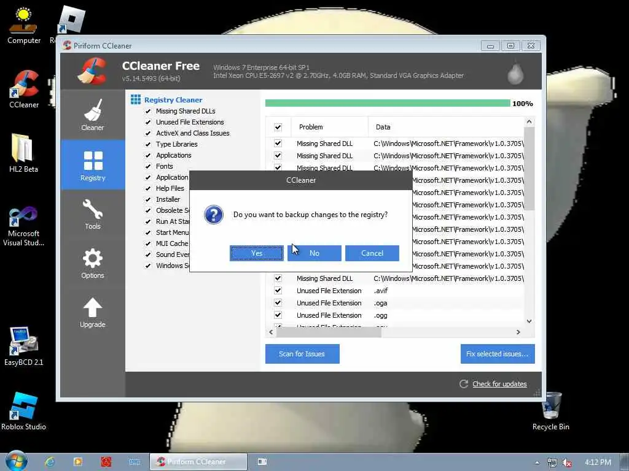Click the CCleaner logo in header
The height and width of the screenshot is (471, 629).
[x=93, y=71]
